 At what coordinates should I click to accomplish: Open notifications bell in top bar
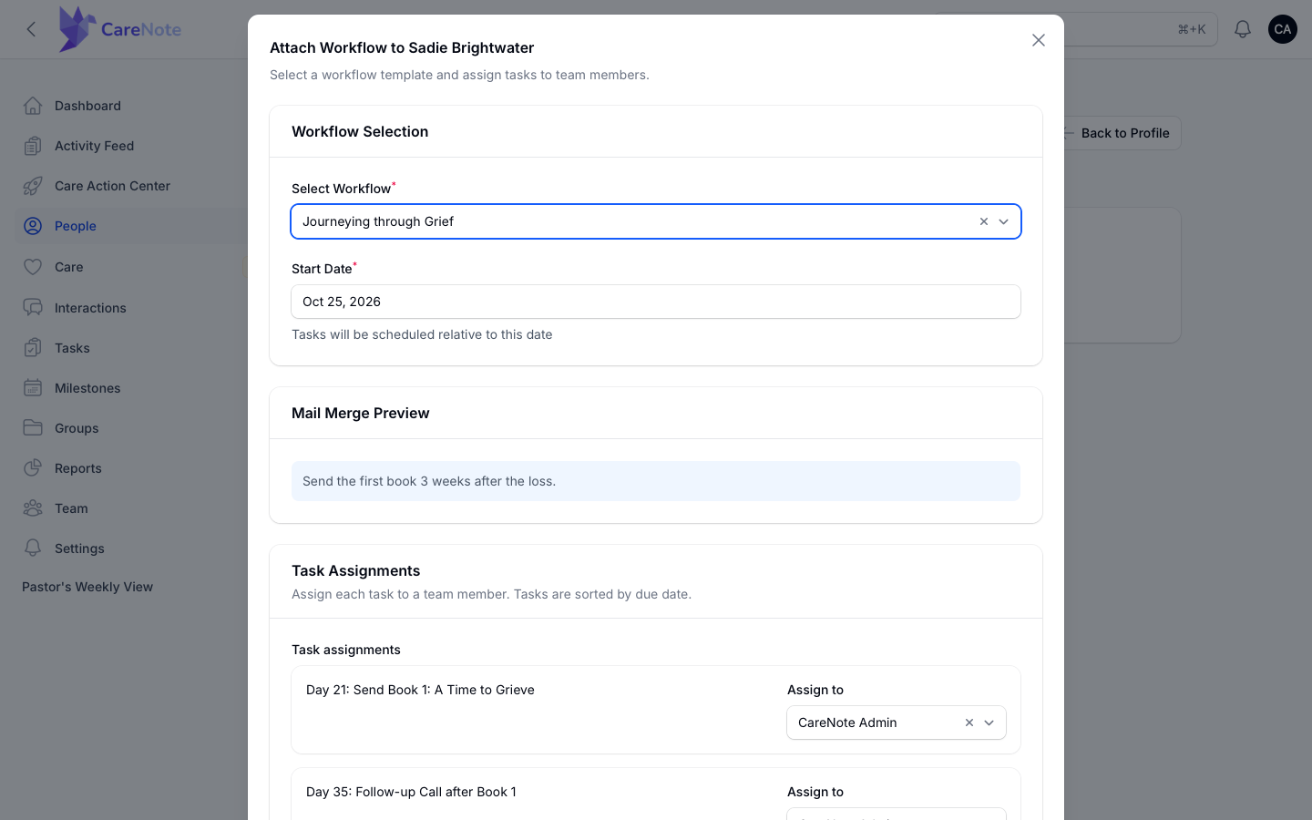coord(1243,29)
